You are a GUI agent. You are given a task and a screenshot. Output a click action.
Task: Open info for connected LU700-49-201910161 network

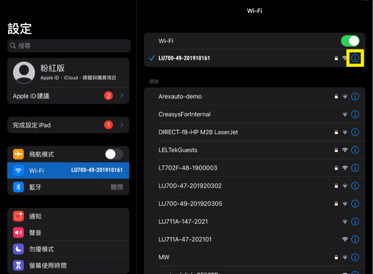click(355, 58)
